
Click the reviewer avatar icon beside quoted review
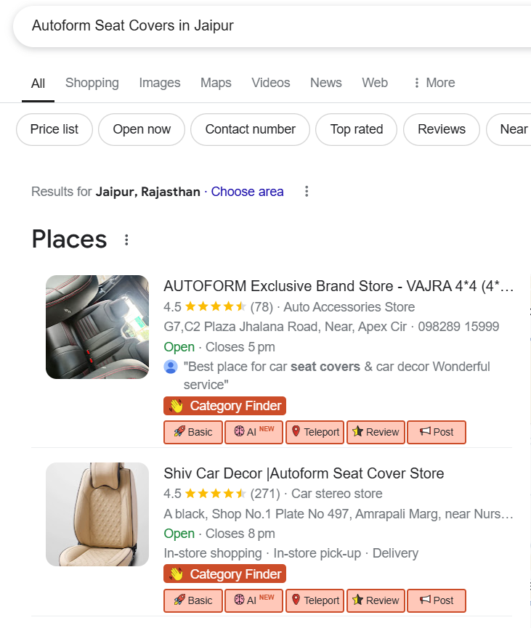coord(171,367)
